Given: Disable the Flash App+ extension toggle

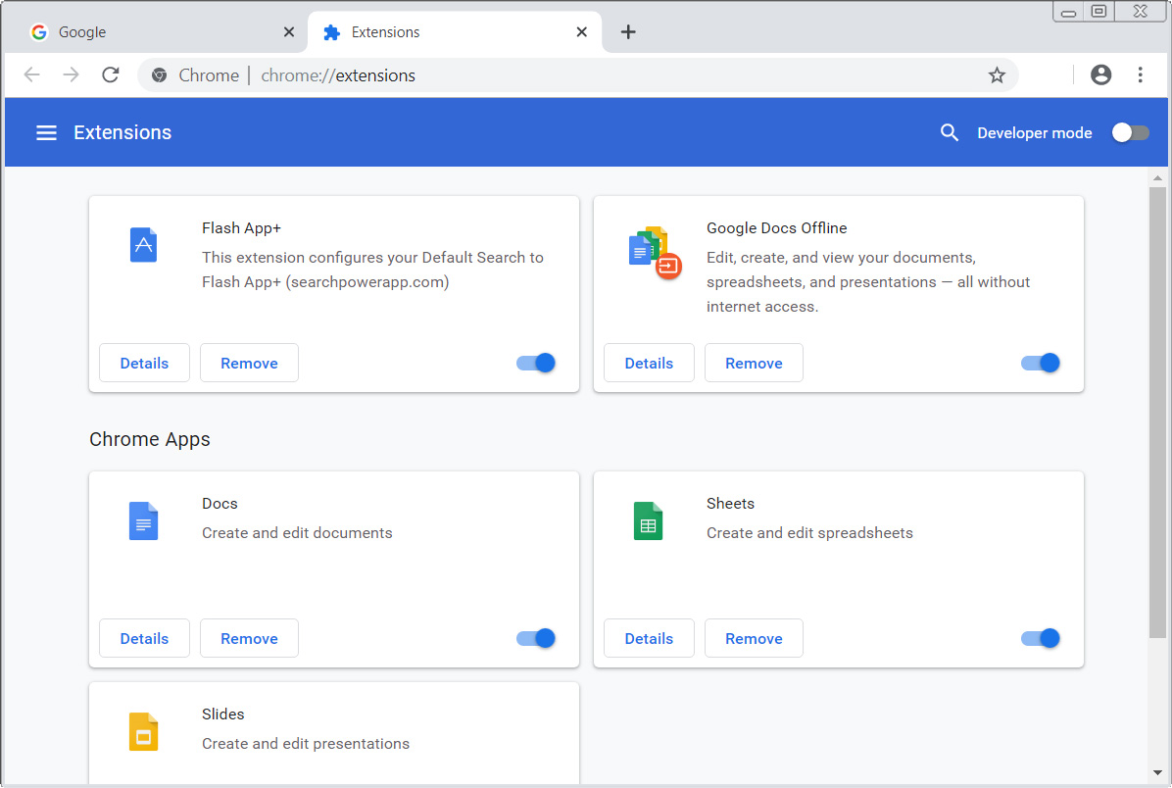Looking at the screenshot, I should coord(536,363).
